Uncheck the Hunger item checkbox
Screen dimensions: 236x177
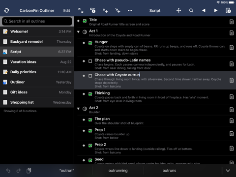[x=90, y=43]
